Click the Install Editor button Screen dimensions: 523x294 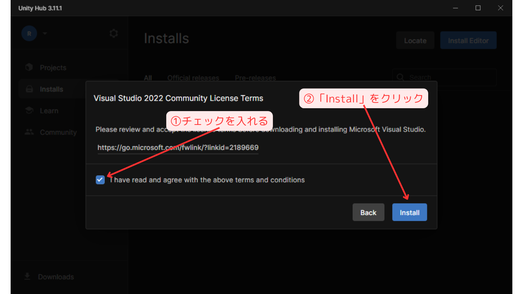[468, 40]
